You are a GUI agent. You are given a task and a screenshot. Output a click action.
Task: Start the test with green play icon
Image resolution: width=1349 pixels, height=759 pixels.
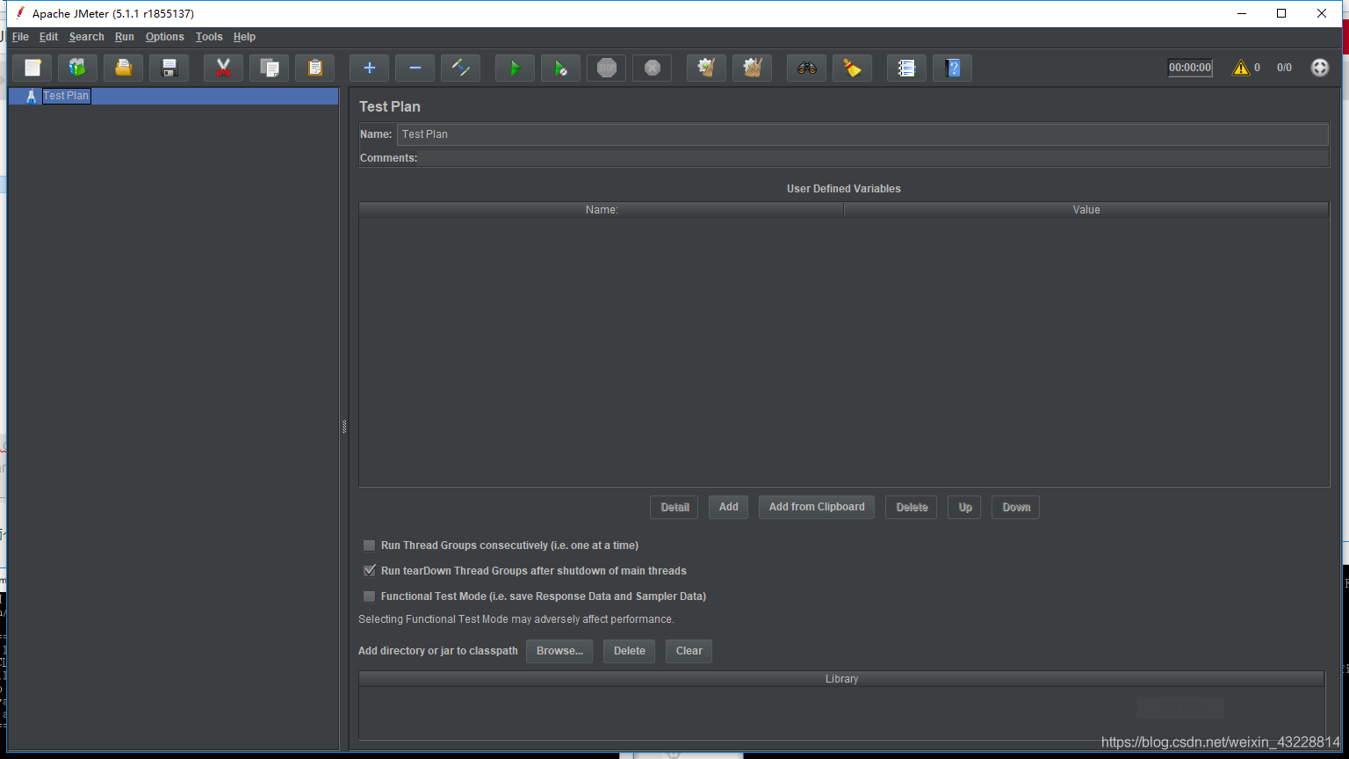(x=516, y=68)
